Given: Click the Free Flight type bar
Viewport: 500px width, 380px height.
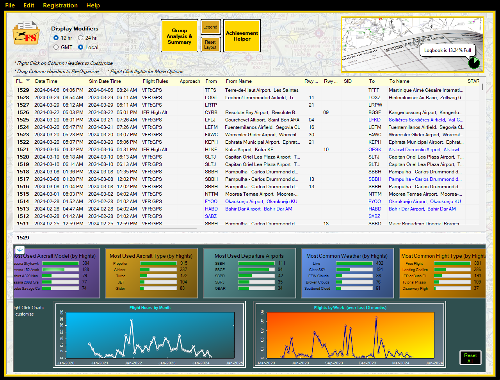Looking at the screenshot, I should coord(452,263).
